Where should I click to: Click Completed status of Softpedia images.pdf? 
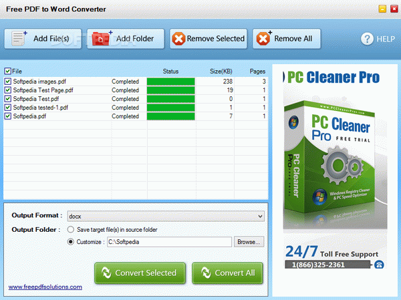(x=126, y=82)
